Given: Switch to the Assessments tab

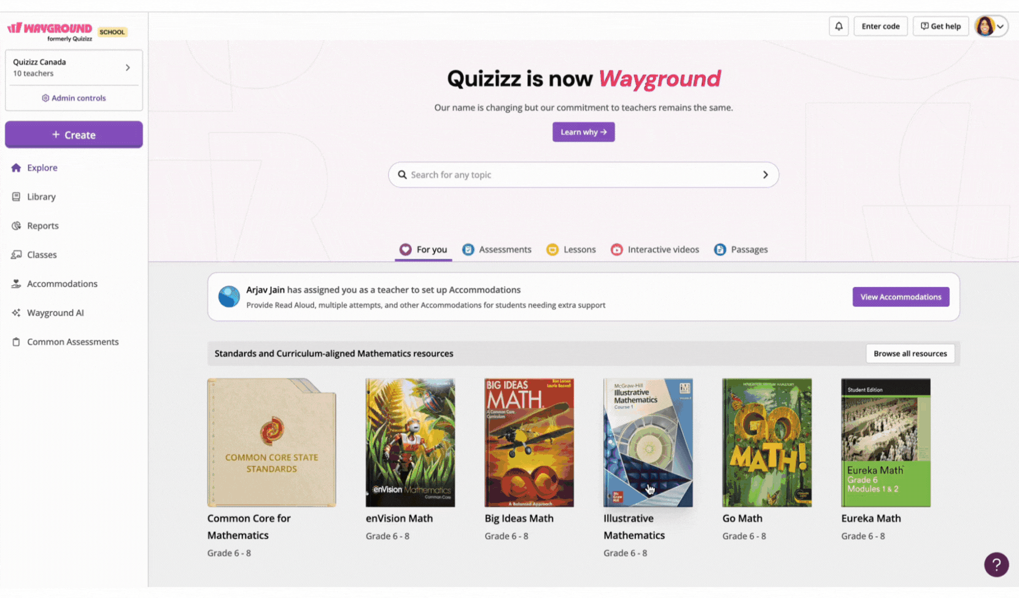Looking at the screenshot, I should pos(497,250).
